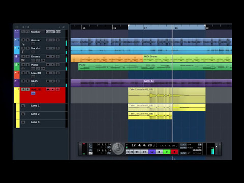This screenshot has height=183, width=244.
Task: Select the Piano MIDI clip
Action: [155, 67]
